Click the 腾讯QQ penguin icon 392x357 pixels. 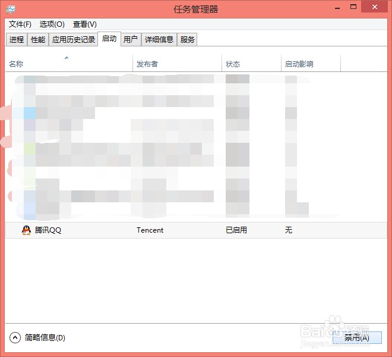click(x=26, y=230)
